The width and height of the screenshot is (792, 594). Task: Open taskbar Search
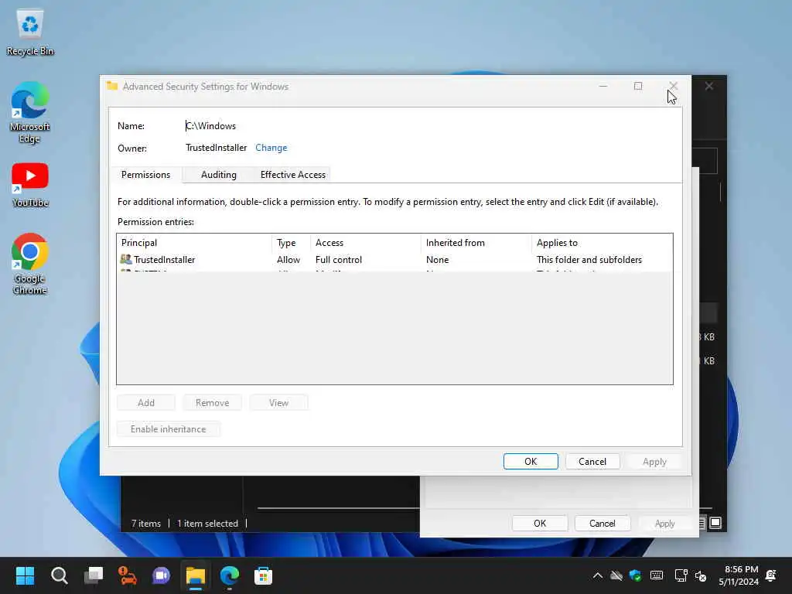coord(59,575)
